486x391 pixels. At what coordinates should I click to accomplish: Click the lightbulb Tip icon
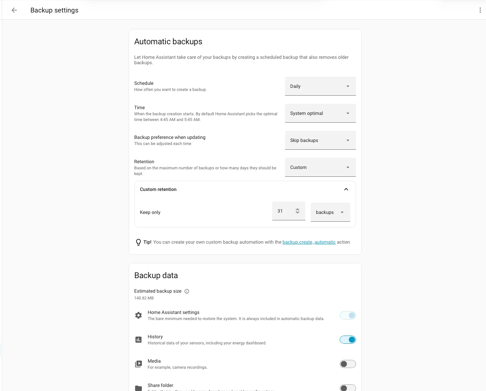tap(138, 242)
